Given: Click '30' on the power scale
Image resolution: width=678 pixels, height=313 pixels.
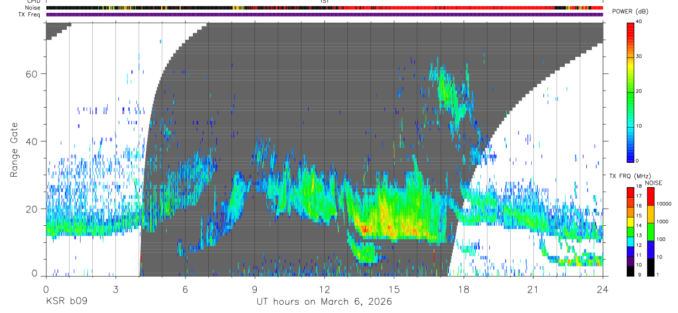Looking at the screenshot, I should coord(639,56).
